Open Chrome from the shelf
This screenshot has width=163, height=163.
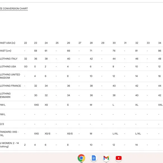(x=81, y=158)
